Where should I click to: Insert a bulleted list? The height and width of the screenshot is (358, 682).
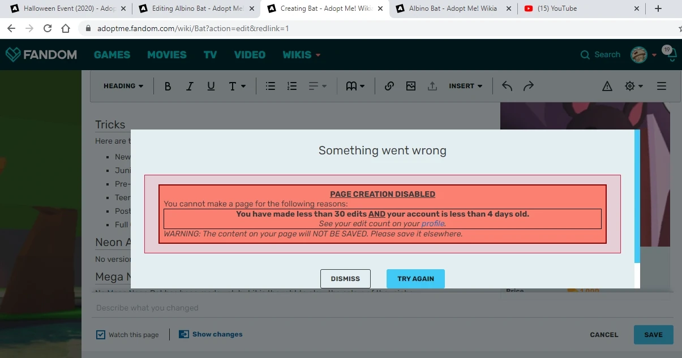tap(271, 86)
